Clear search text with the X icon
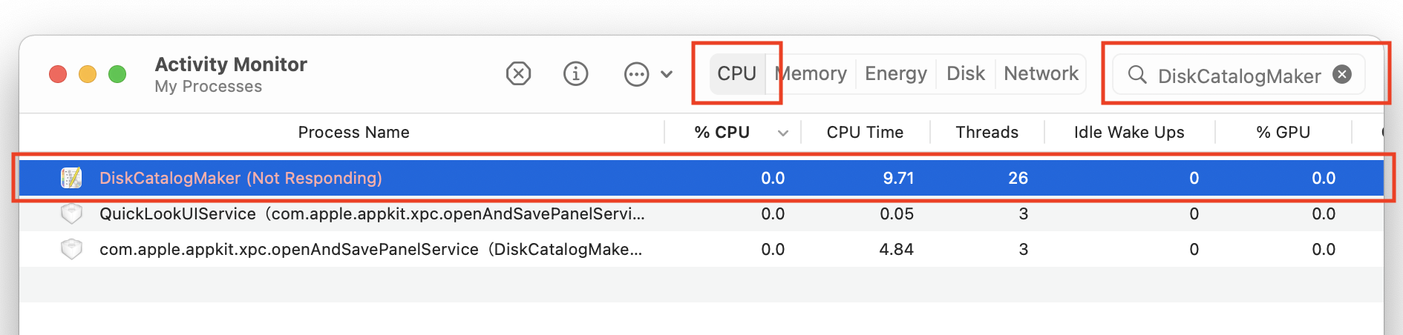The width and height of the screenshot is (1403, 335). coord(1342,74)
